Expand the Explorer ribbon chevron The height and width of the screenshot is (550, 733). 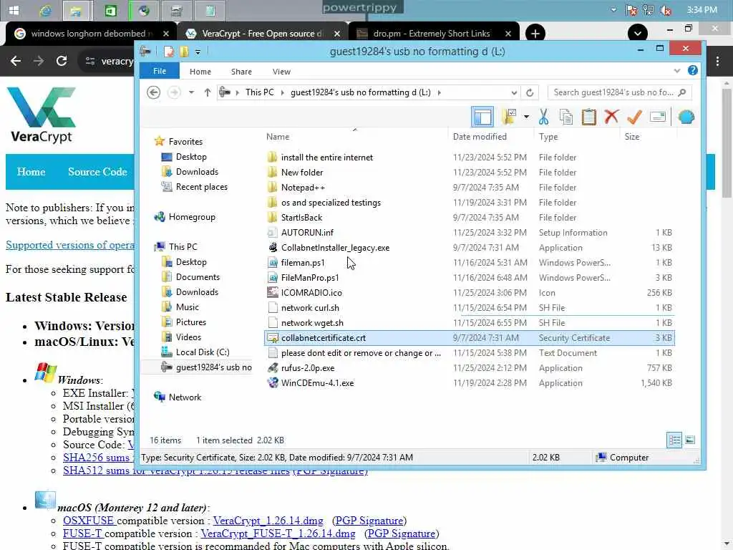(676, 71)
